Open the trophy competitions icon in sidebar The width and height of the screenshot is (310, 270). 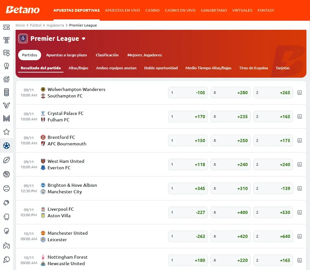pyautogui.click(x=6, y=40)
